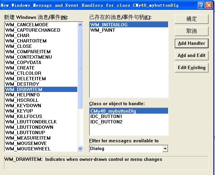This screenshot has height=175, width=215.
Task: Click the 确定 button
Action: pos(192,19)
